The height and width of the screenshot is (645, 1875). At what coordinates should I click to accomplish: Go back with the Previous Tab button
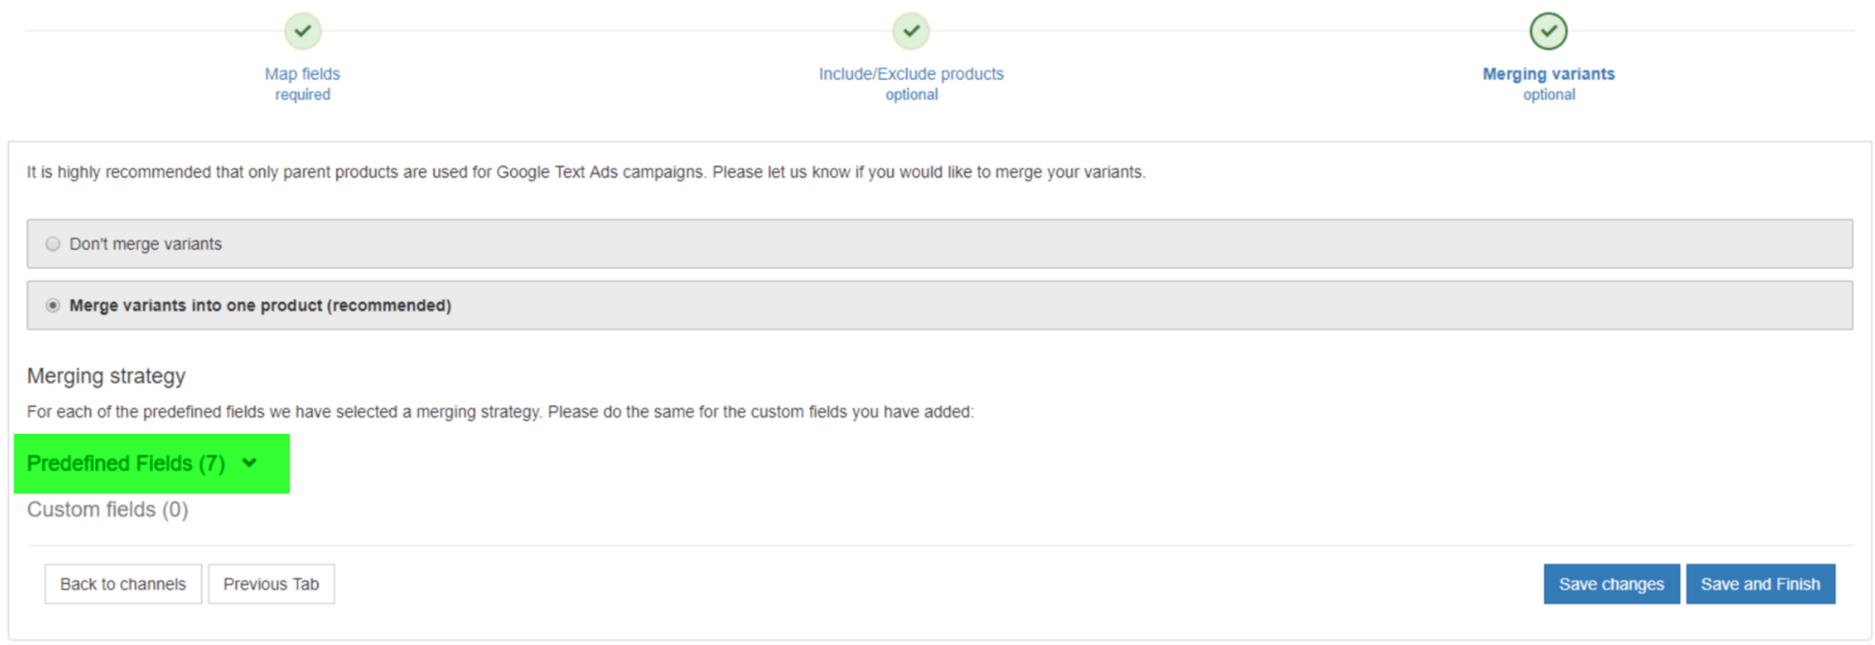click(x=271, y=584)
